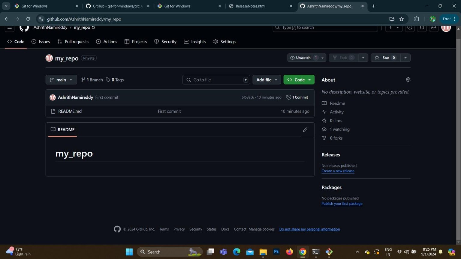Open the repository Settings tab
This screenshot has height=259, width=461.
(224, 42)
